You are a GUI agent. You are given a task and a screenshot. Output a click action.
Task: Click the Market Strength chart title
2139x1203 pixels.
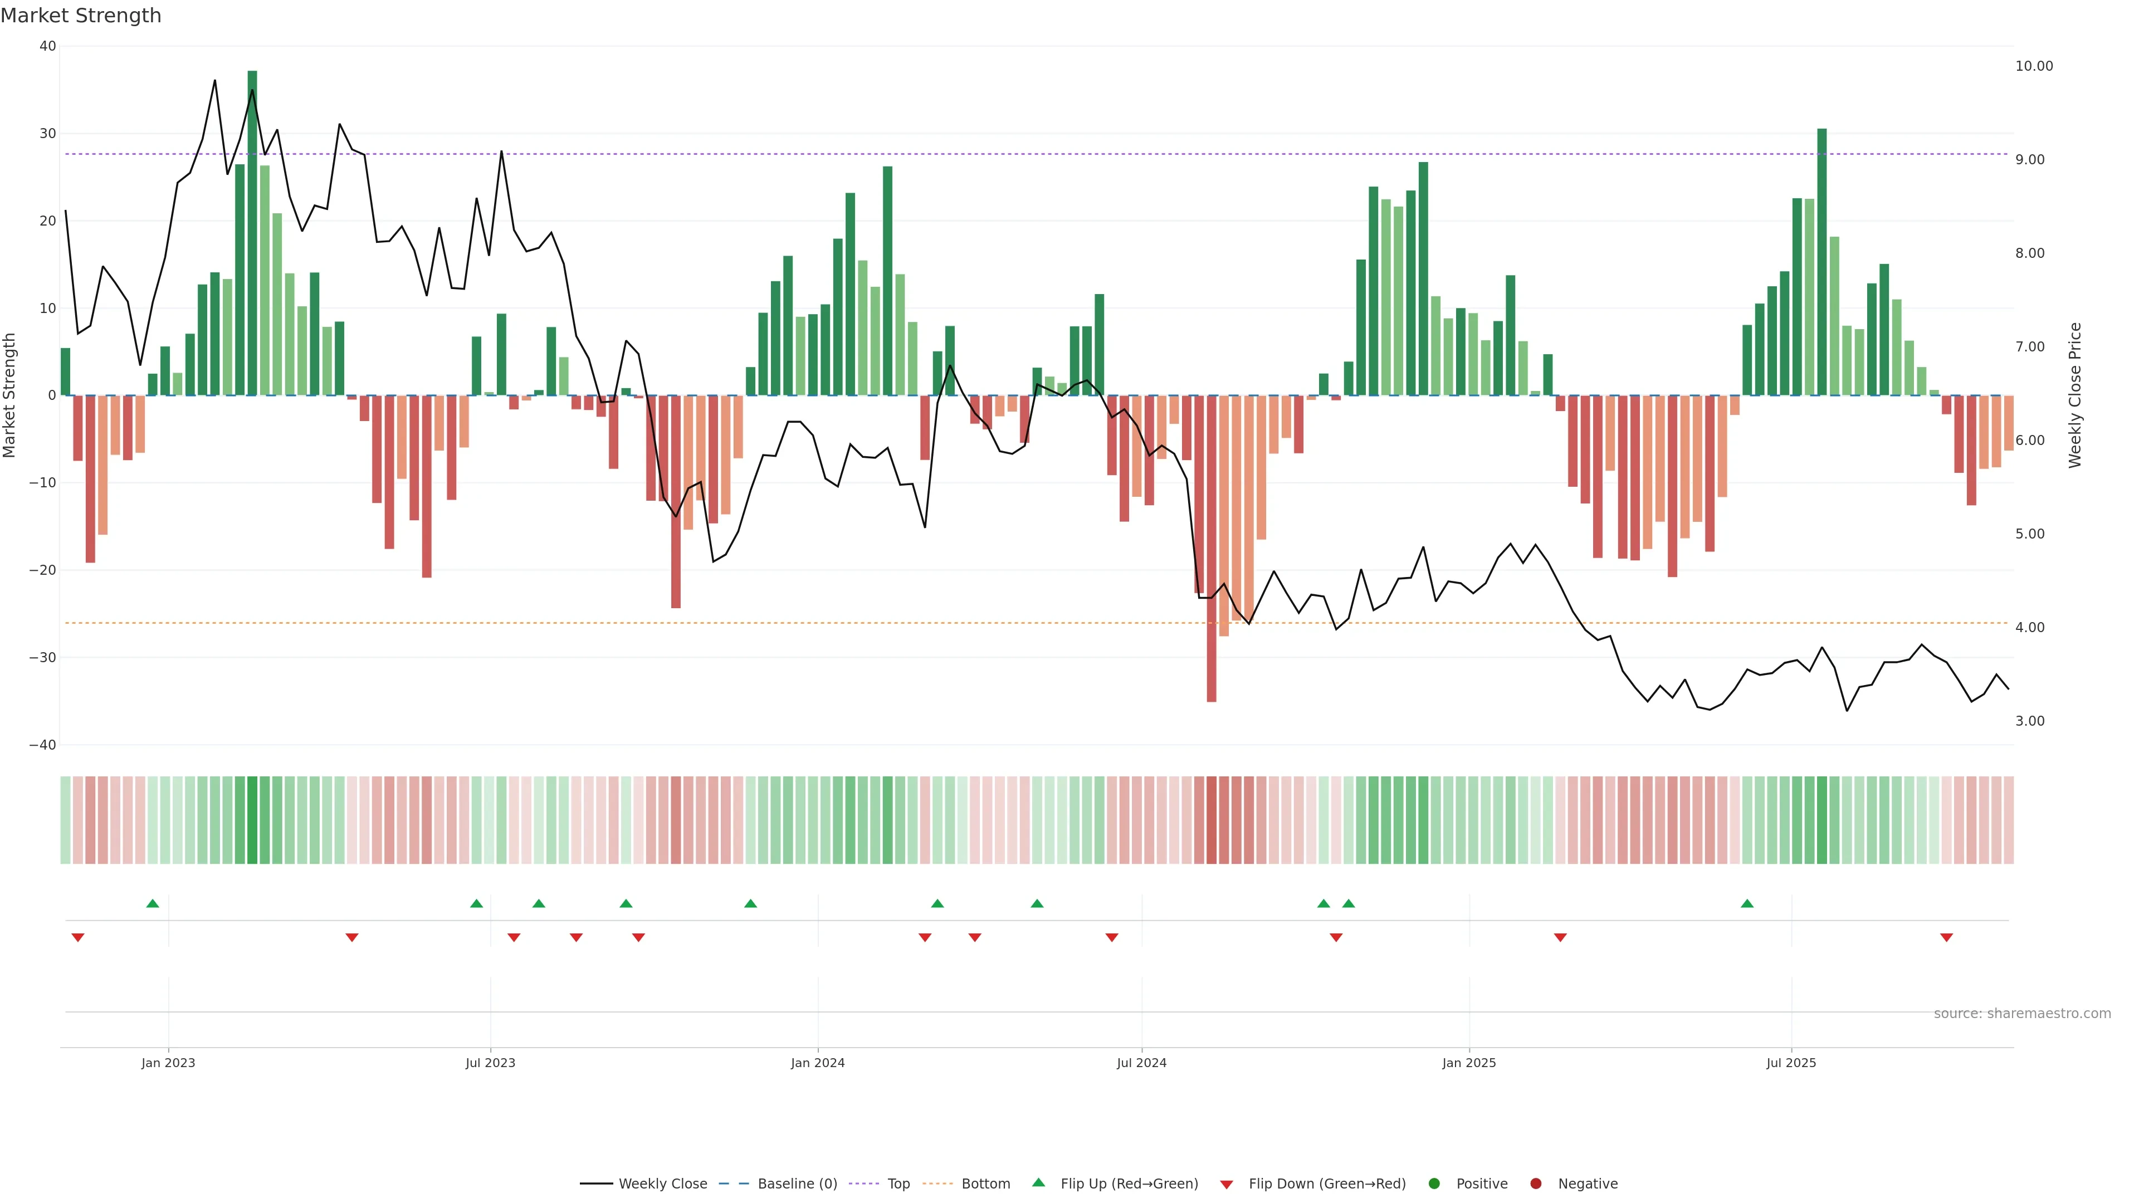(81, 16)
